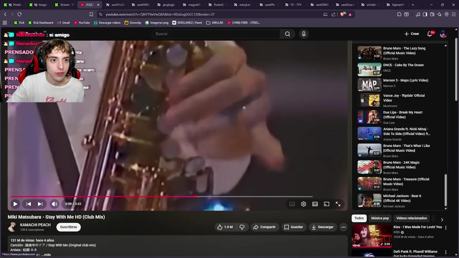459x258 pixels.
Task: Open the browser extensions puzzle icon
Action: coord(399,14)
